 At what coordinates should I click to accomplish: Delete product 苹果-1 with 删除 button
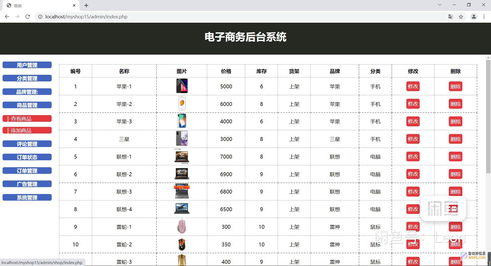point(455,86)
